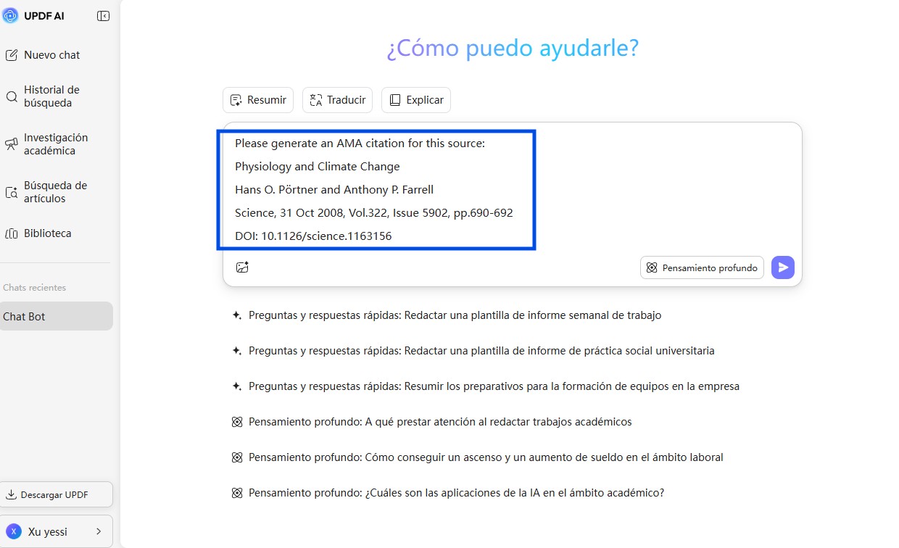
Task: Click the UPDF AI logo icon
Action: [x=10, y=16]
